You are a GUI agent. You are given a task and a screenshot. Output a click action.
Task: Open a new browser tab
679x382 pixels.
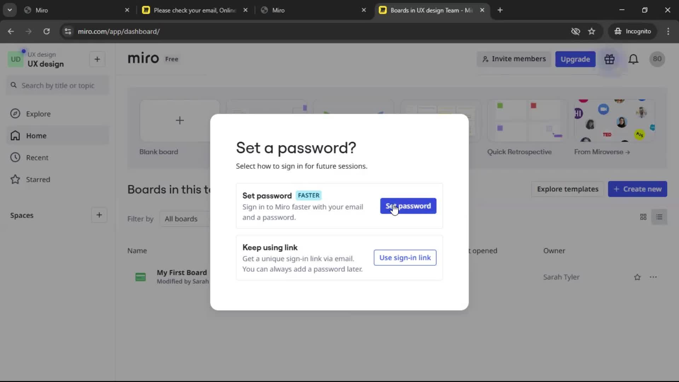500,10
